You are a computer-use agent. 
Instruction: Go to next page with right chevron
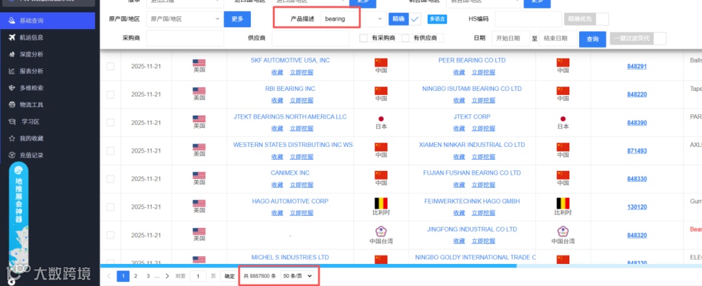coord(167,276)
